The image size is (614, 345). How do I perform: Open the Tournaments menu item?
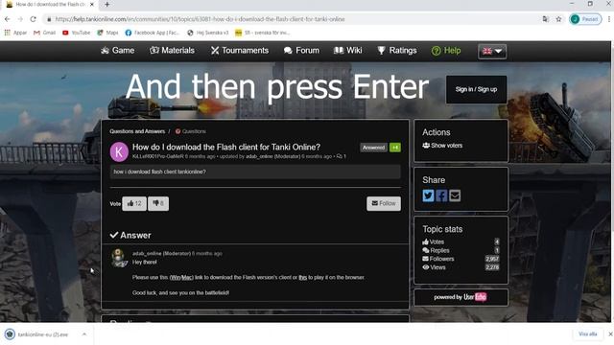240,51
